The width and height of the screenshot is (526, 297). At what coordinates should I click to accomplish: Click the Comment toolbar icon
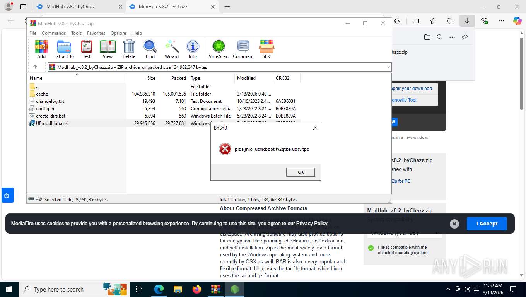pos(243,49)
